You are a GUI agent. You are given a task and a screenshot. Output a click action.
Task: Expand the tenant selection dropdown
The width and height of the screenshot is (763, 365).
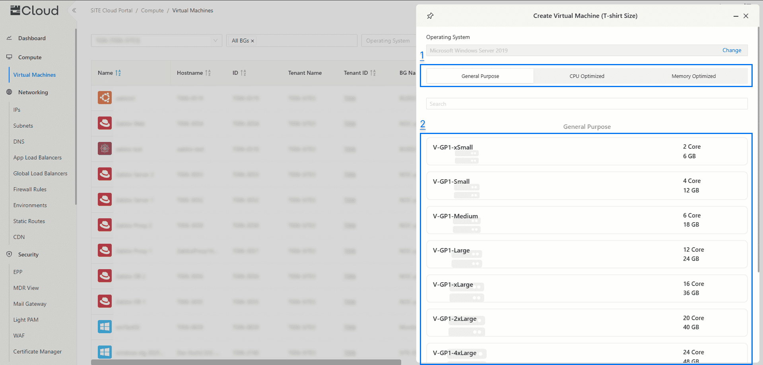[215, 41]
